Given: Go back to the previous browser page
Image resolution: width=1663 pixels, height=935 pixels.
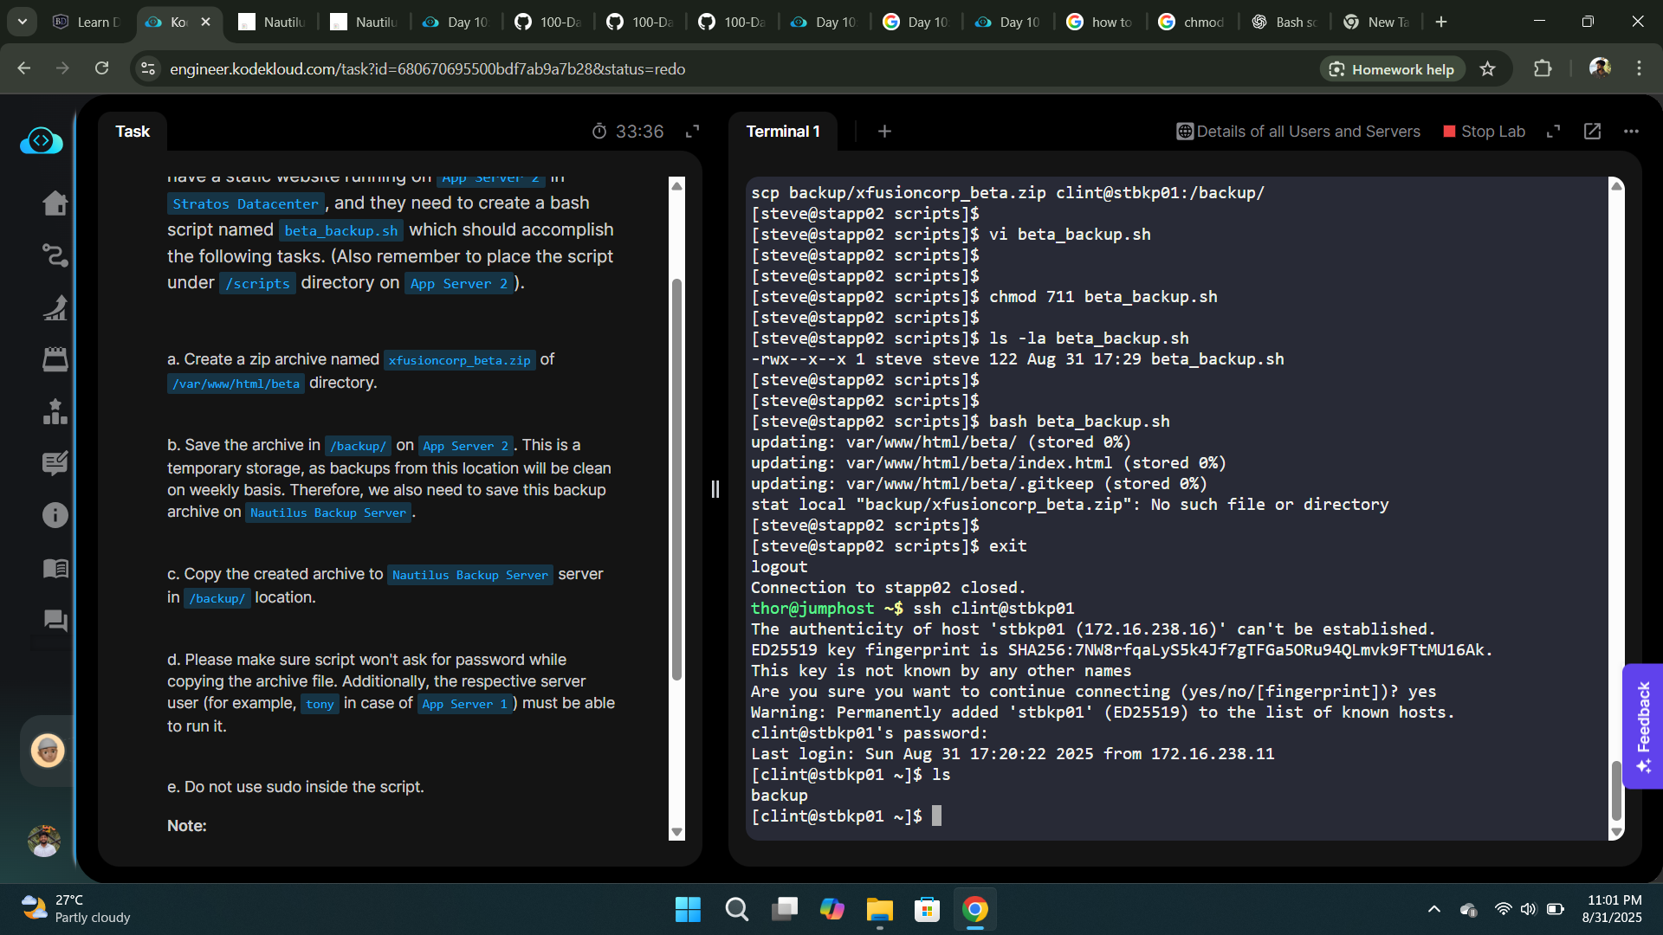Looking at the screenshot, I should click(24, 68).
